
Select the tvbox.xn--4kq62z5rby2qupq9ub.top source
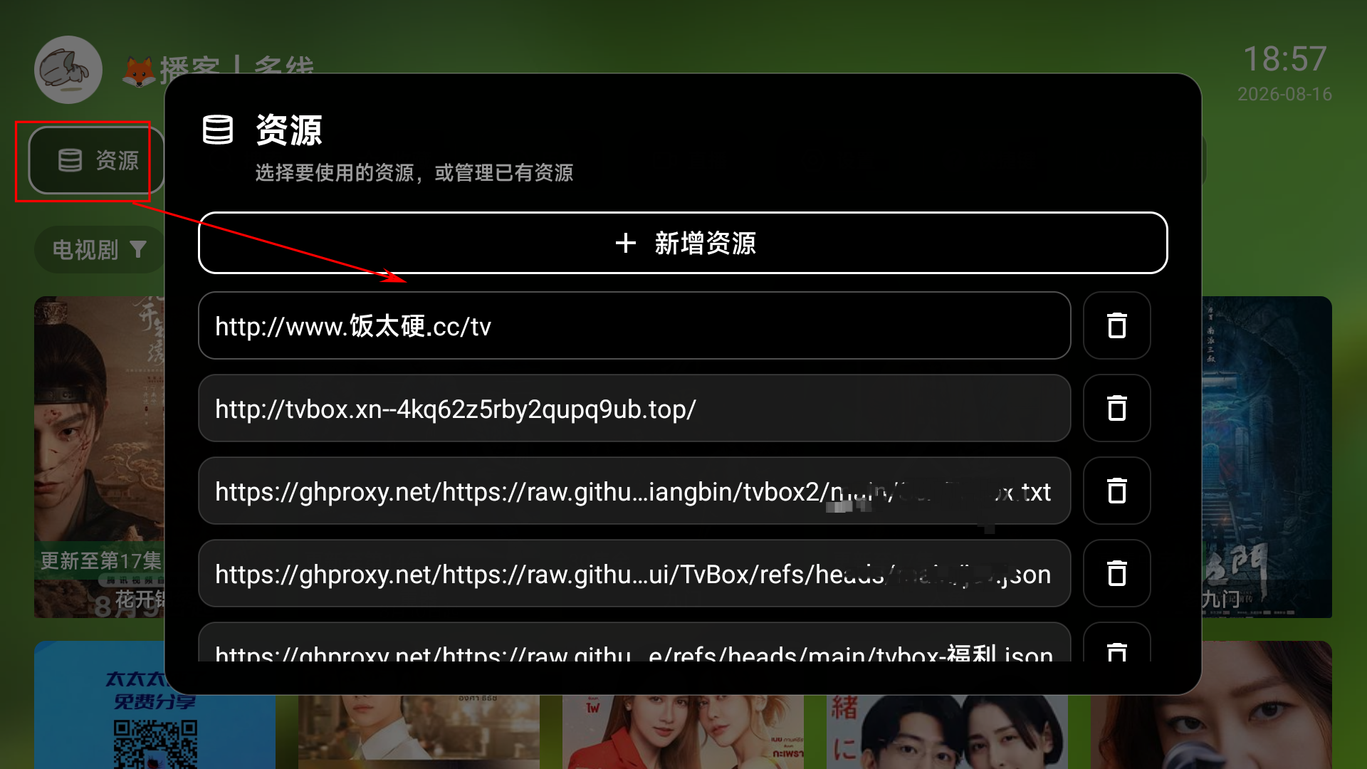click(x=634, y=408)
